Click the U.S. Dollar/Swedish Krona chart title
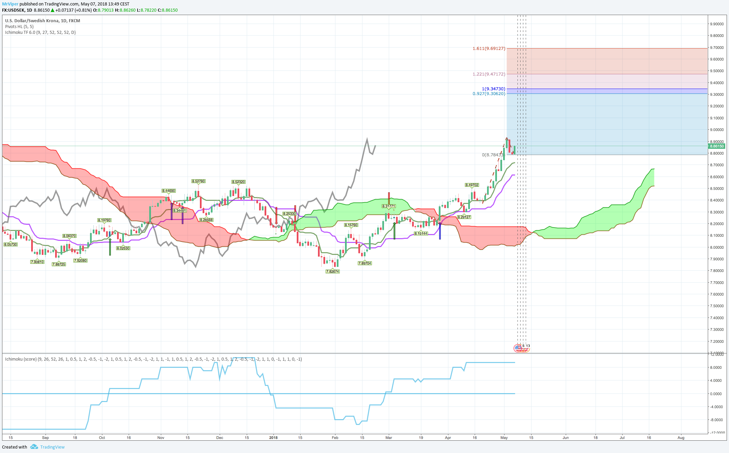 pyautogui.click(x=42, y=21)
